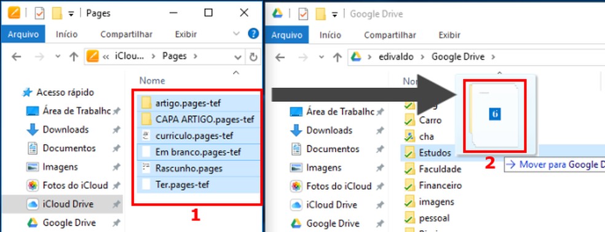Open Fotos do iCloud in Google Drive sidebar
This screenshot has height=232, width=605.
pos(331,186)
